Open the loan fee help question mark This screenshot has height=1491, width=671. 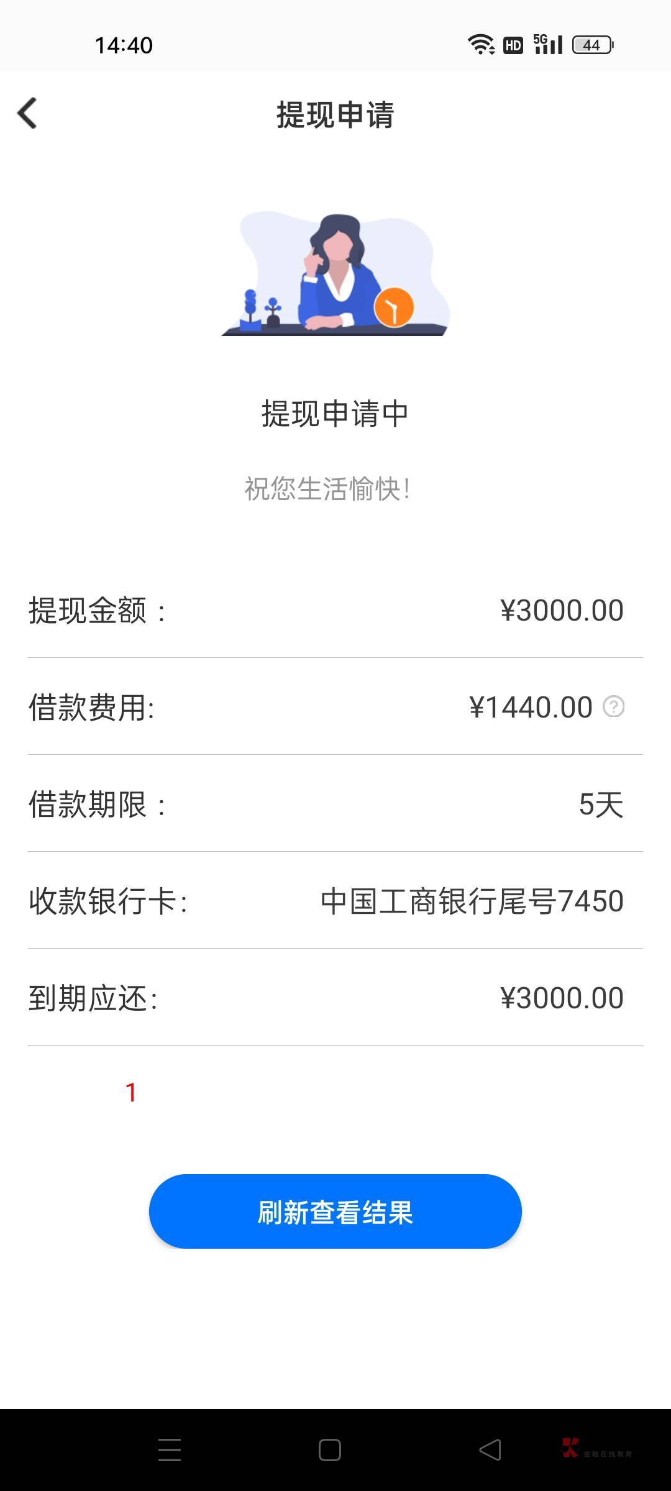click(613, 706)
